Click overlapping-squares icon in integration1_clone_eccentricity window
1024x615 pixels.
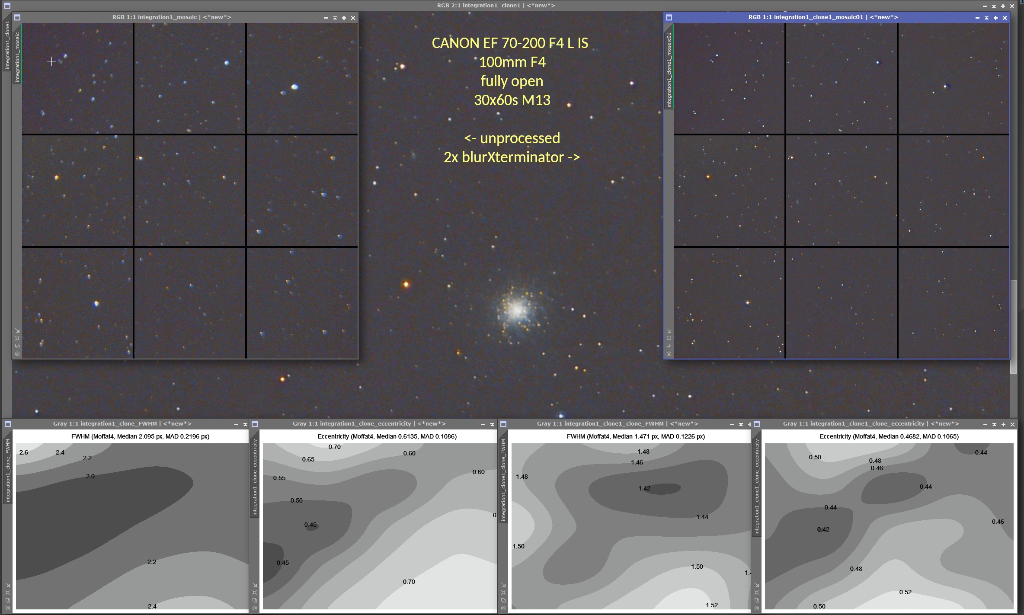pyautogui.click(x=255, y=600)
